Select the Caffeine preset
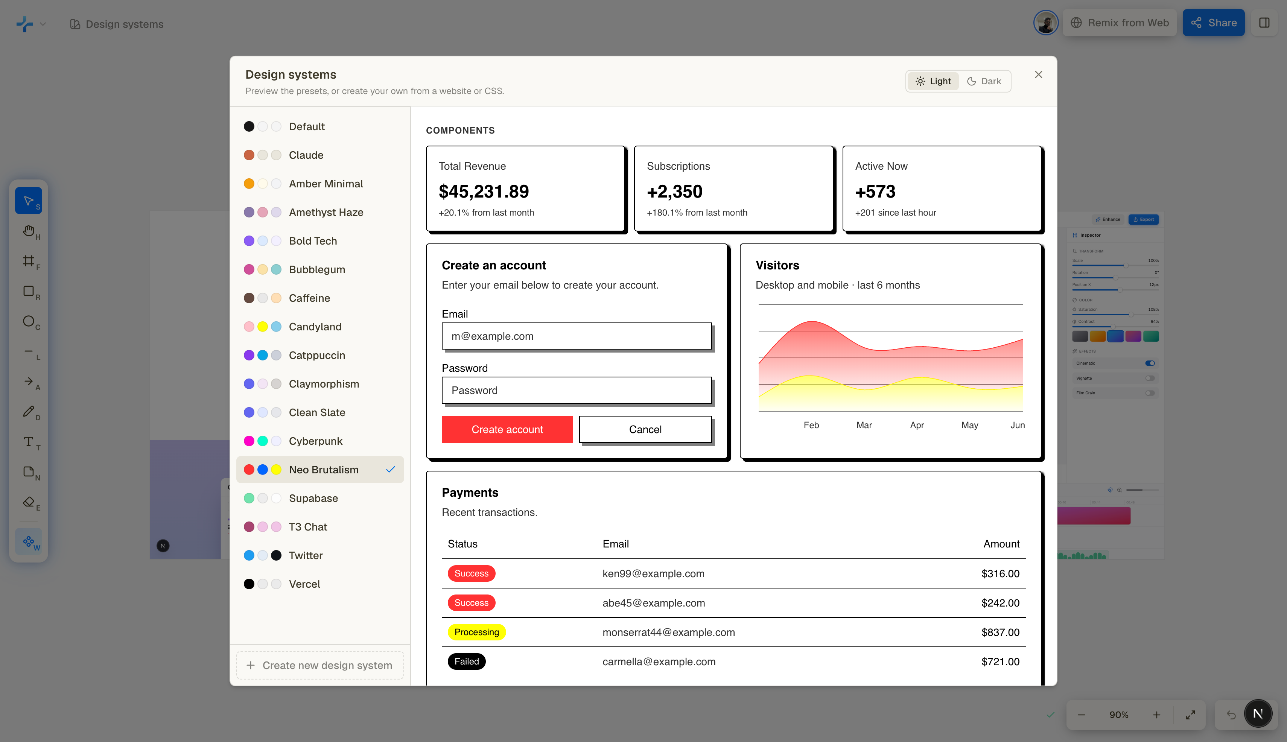The image size is (1287, 742). pos(320,298)
